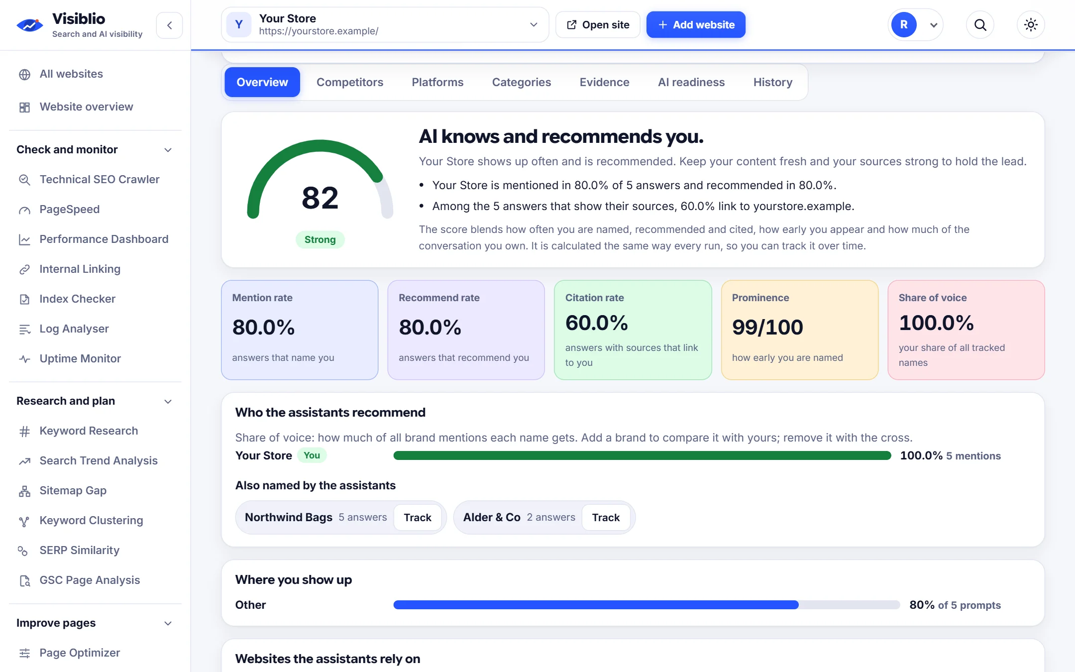Click the Index Checker document icon
The height and width of the screenshot is (672, 1075).
pos(24,299)
